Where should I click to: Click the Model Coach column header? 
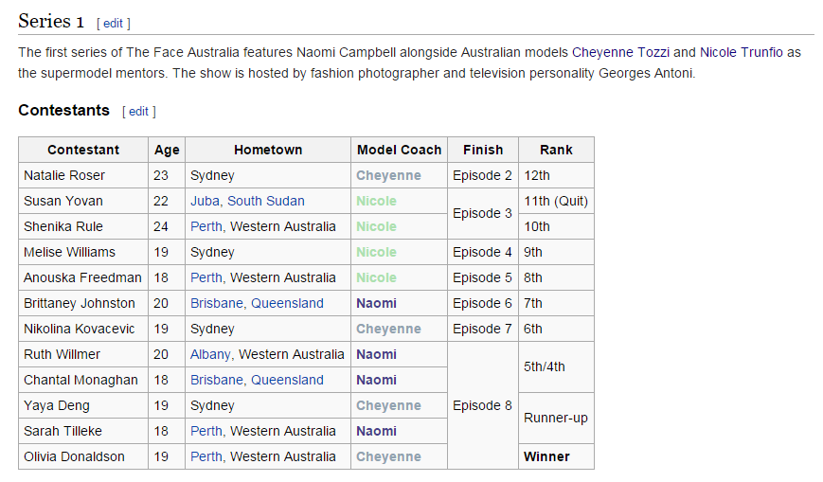click(x=400, y=151)
